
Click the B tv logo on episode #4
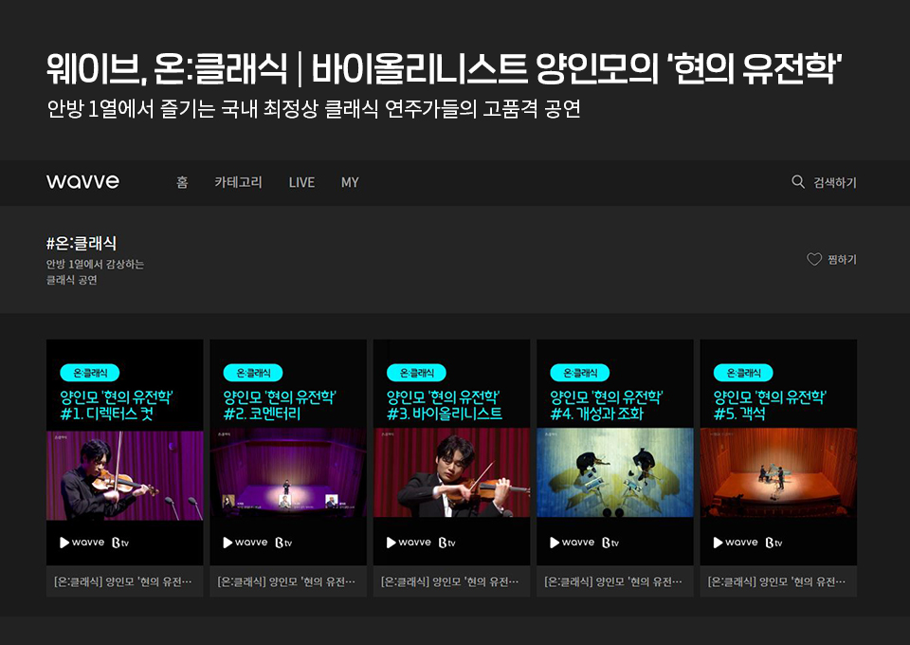click(x=611, y=542)
